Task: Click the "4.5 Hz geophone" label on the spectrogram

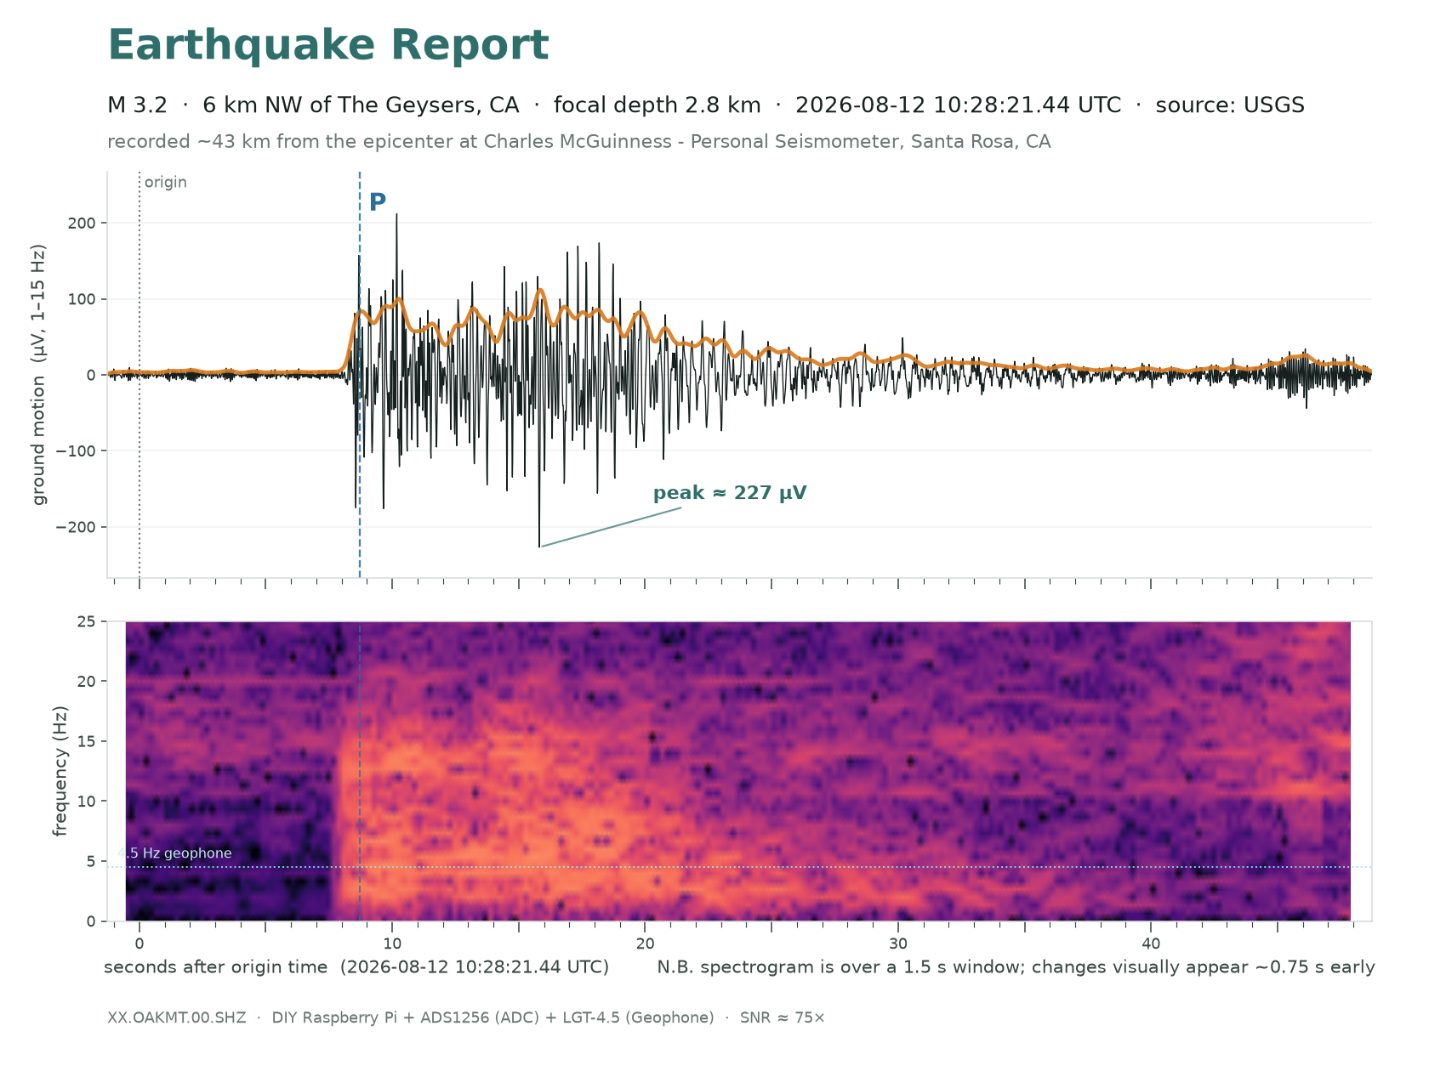Action: tap(174, 853)
